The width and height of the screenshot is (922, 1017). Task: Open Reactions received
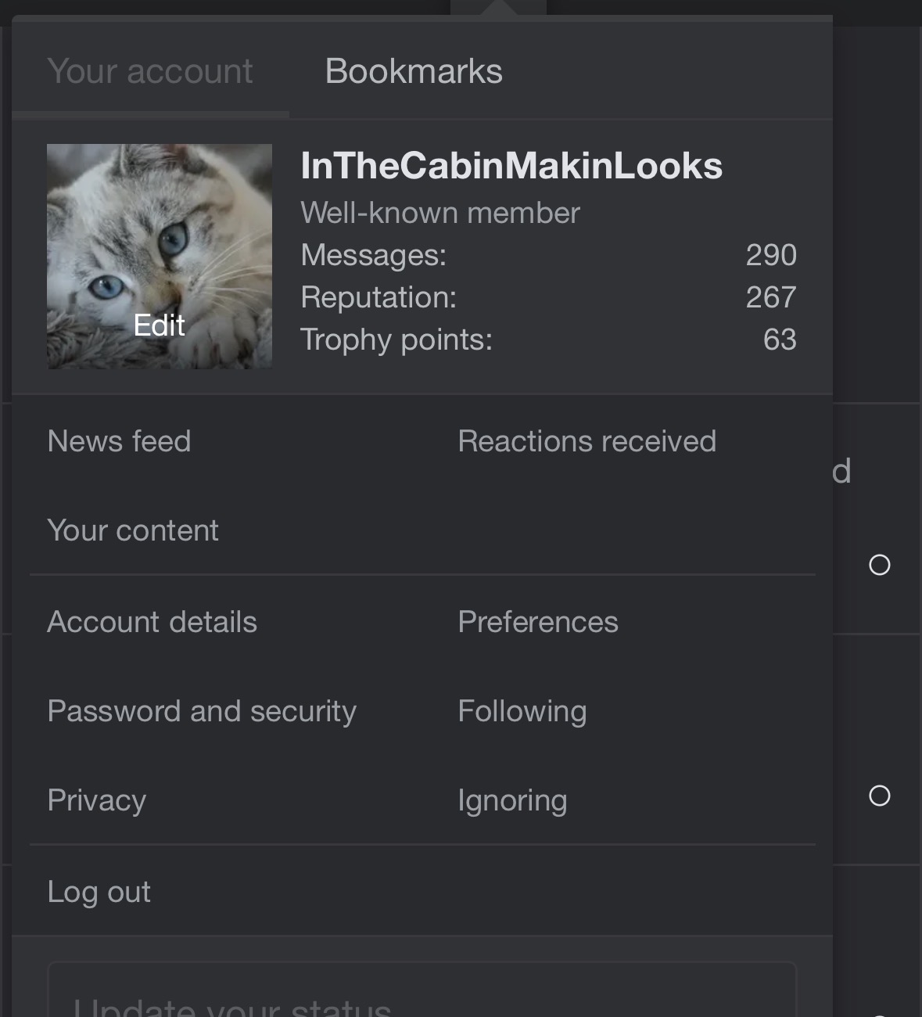(587, 441)
